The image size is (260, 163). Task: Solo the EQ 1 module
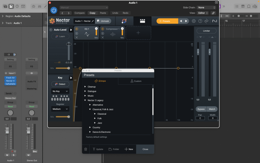(77, 33)
